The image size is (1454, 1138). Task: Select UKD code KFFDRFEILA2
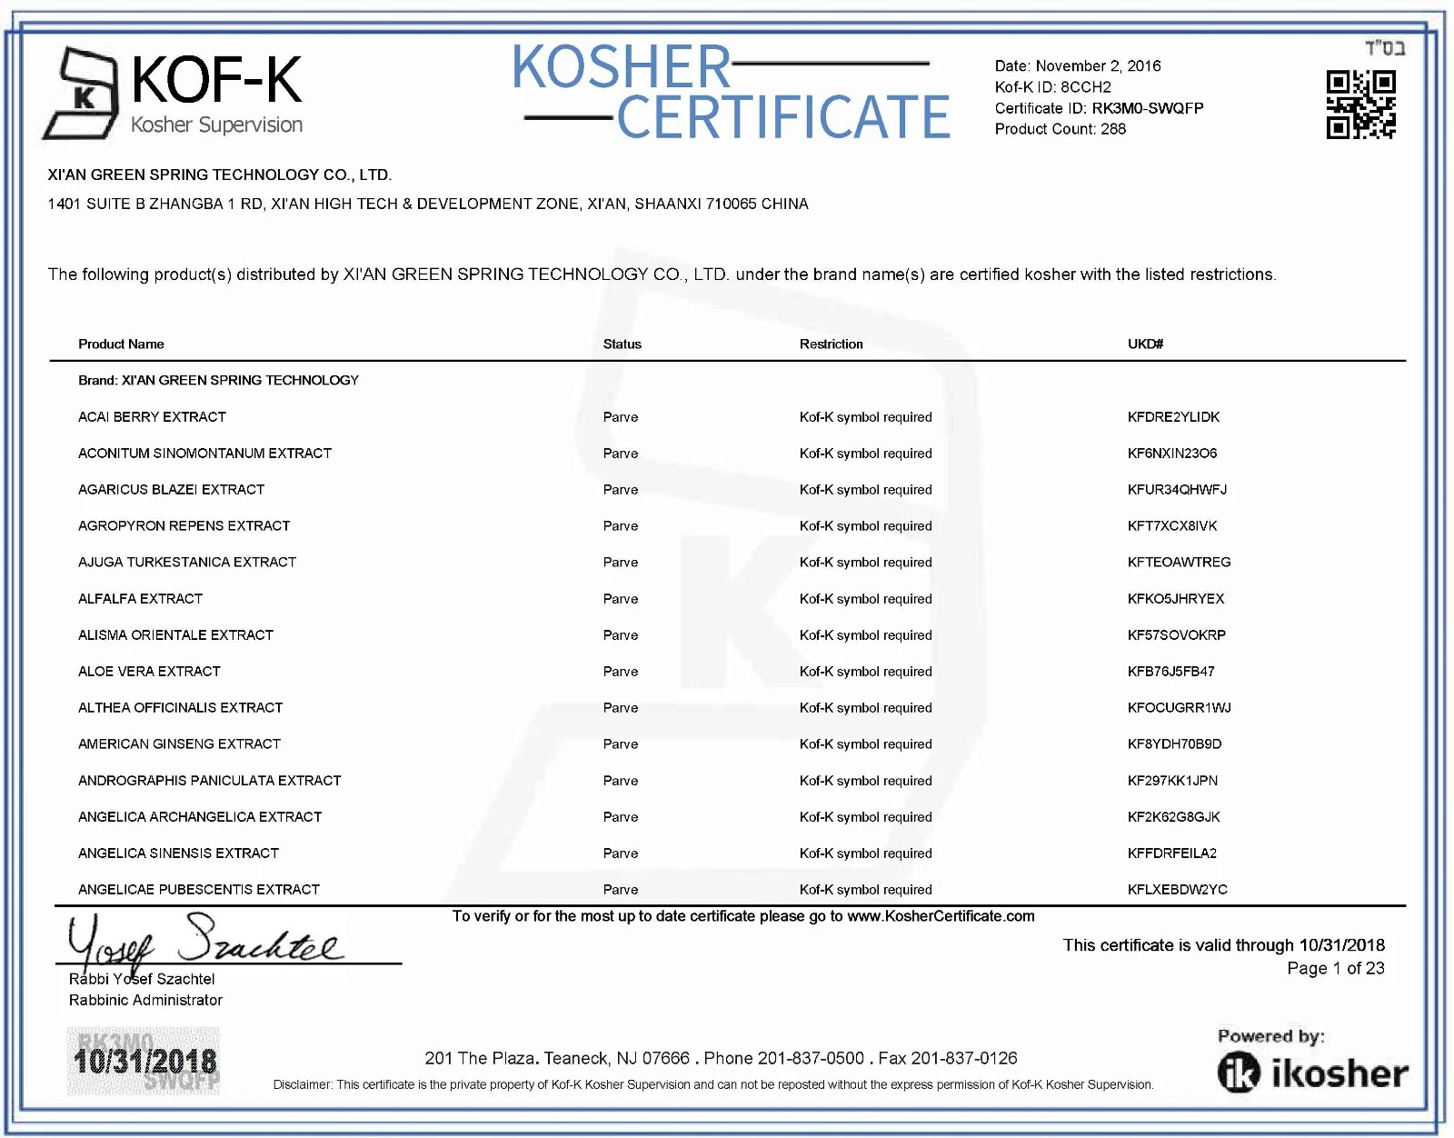1171,853
